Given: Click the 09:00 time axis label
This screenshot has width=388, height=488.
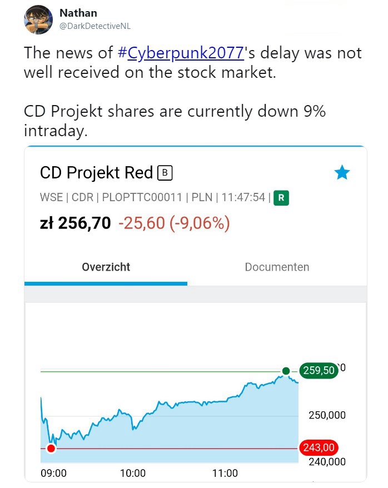Looking at the screenshot, I should 53,473.
